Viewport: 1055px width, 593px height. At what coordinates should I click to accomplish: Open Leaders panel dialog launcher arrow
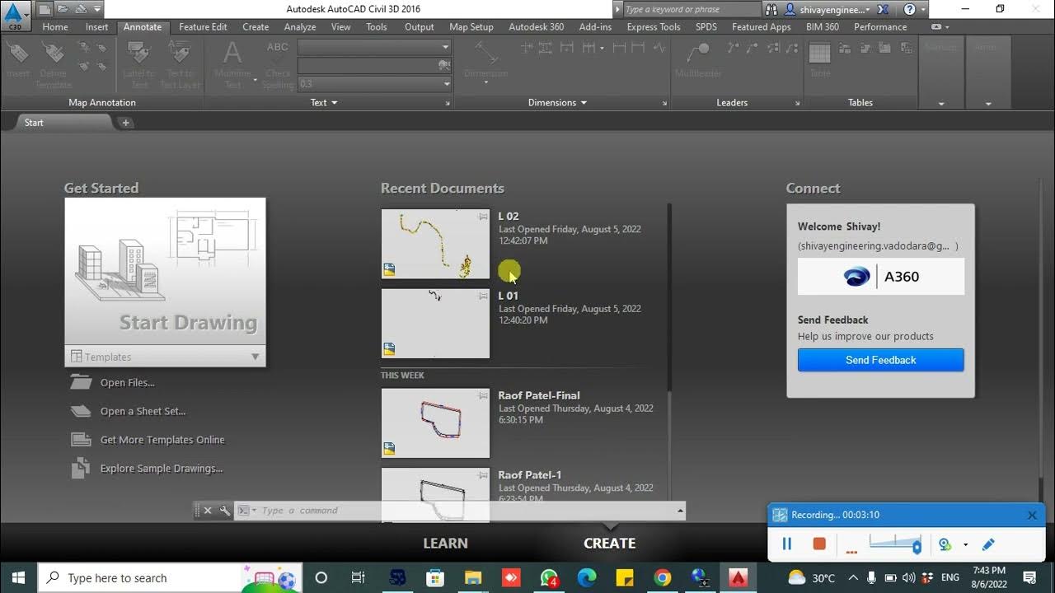coord(797,103)
